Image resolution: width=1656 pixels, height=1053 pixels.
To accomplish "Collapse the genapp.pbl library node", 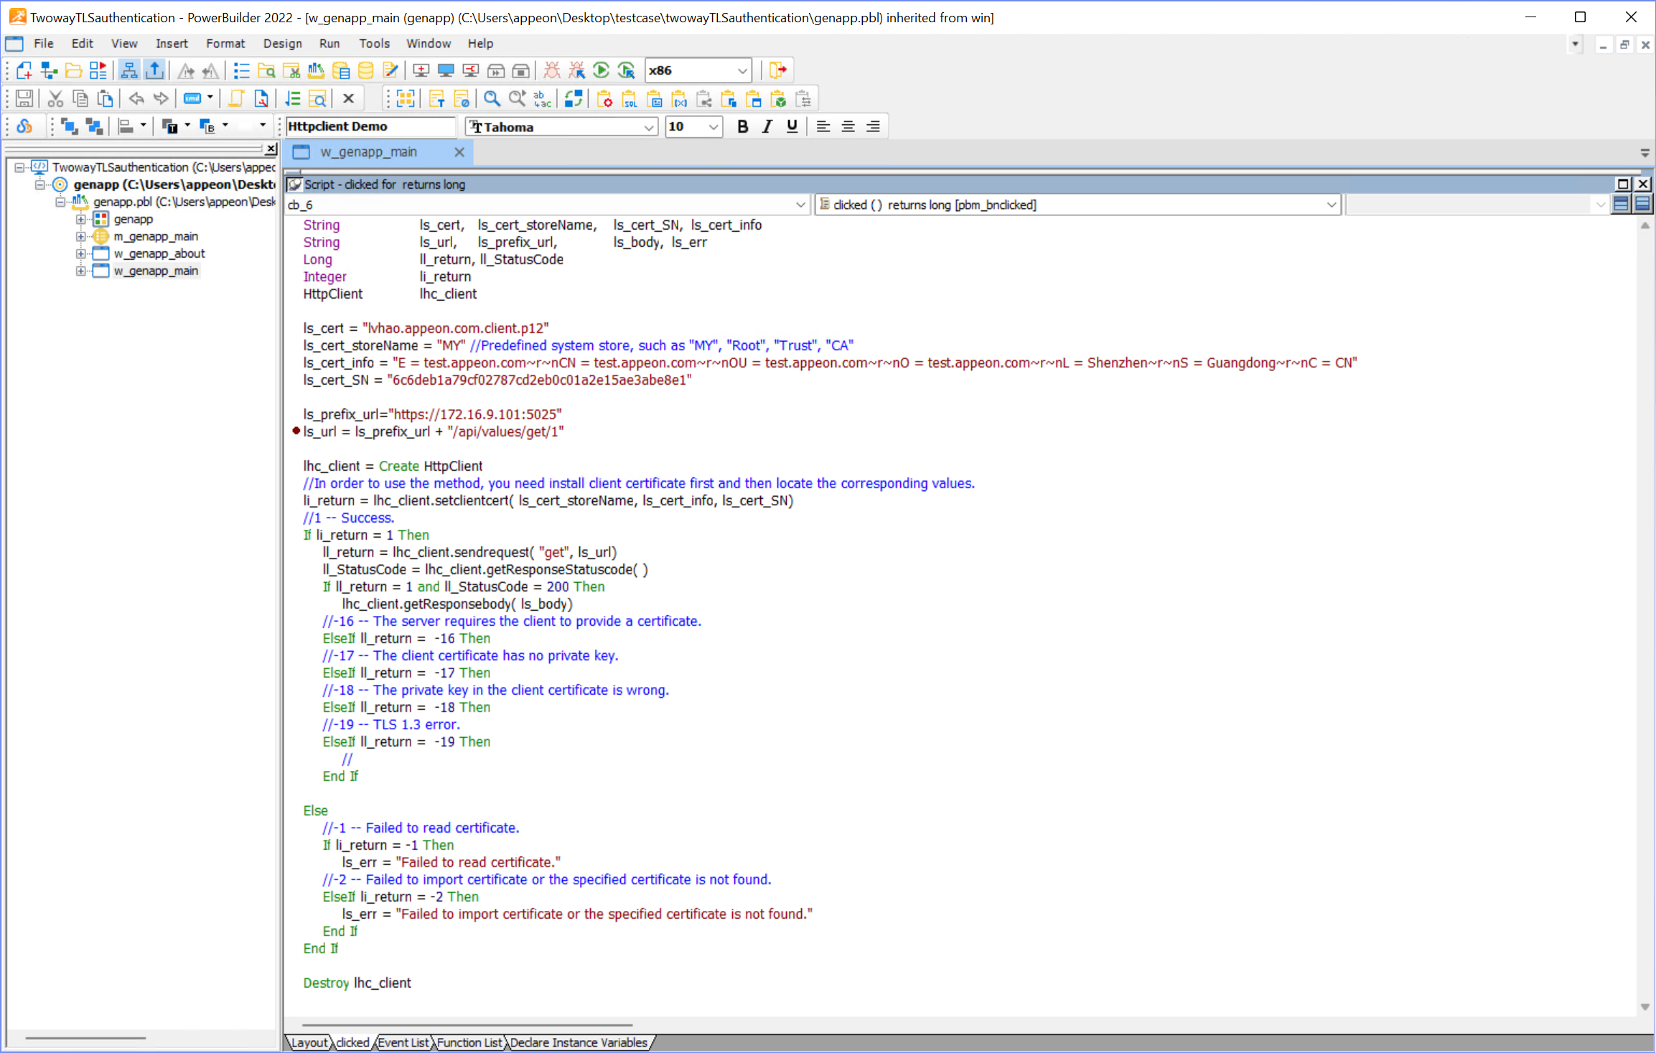I will 61,202.
